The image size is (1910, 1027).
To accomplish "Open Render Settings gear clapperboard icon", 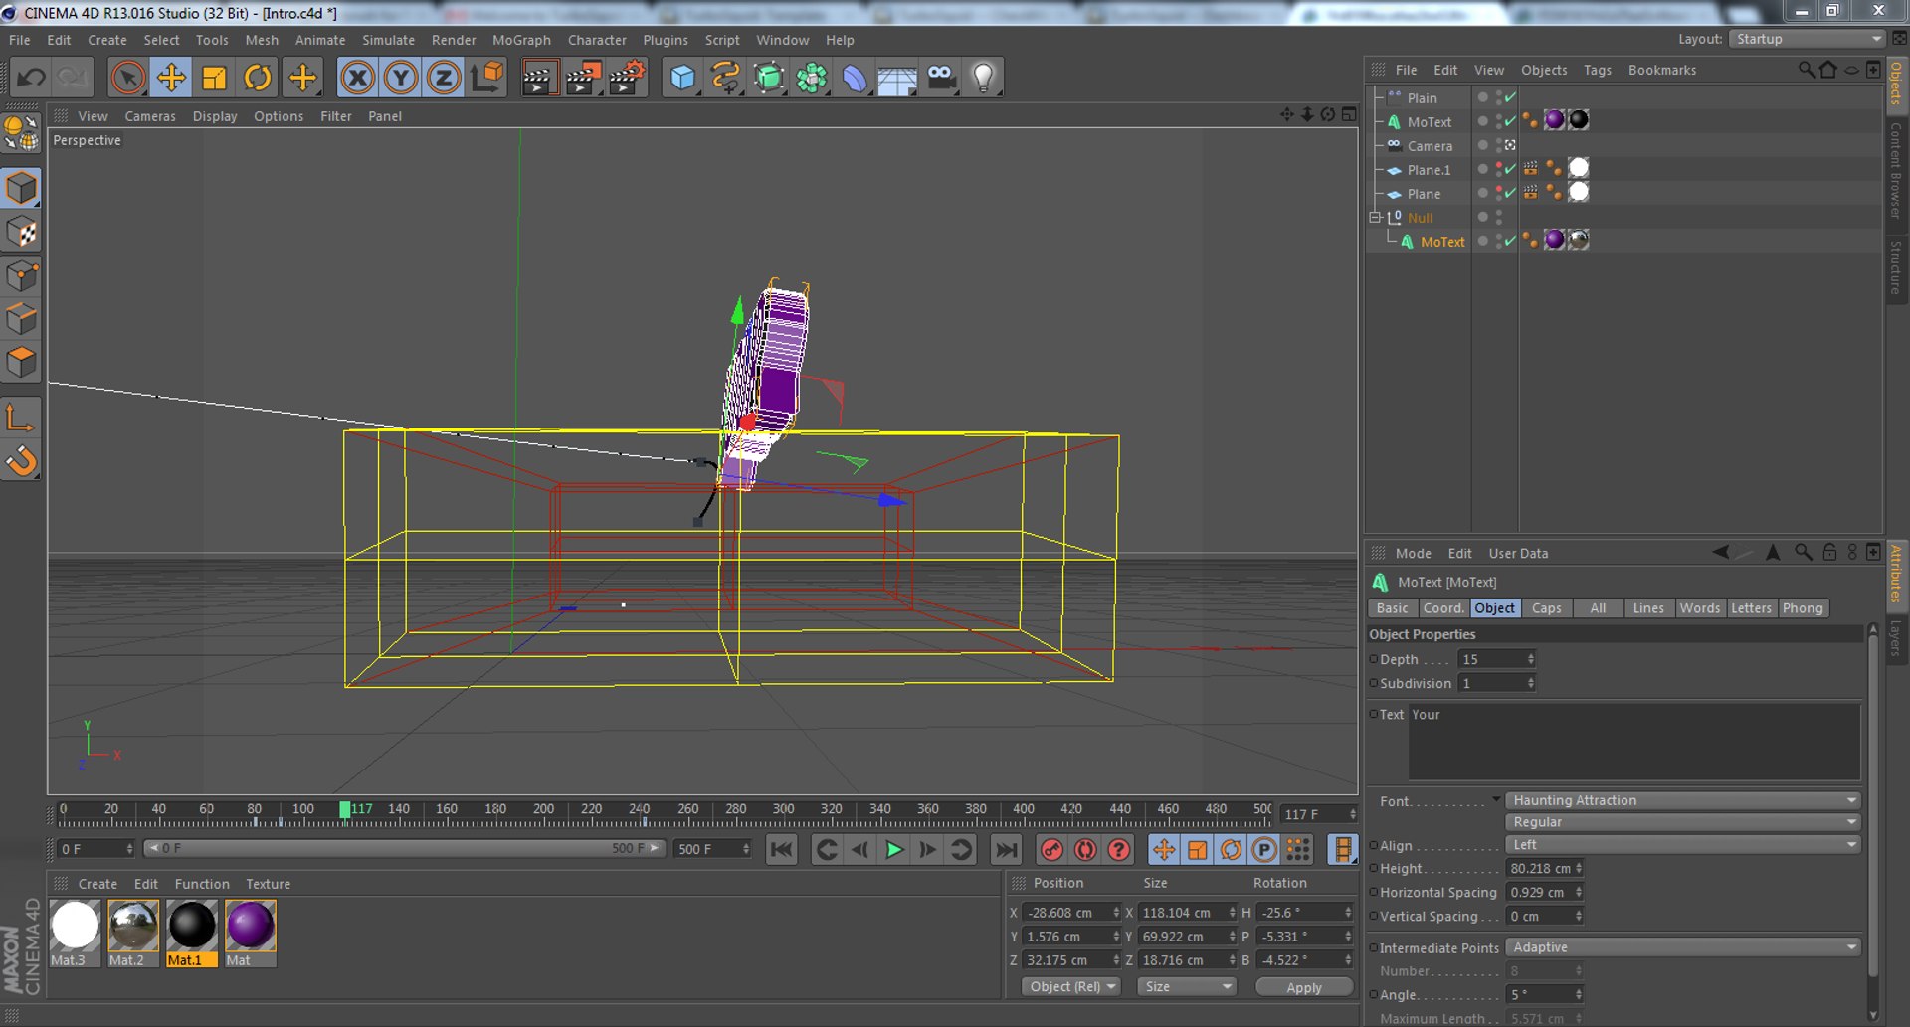I will (627, 78).
